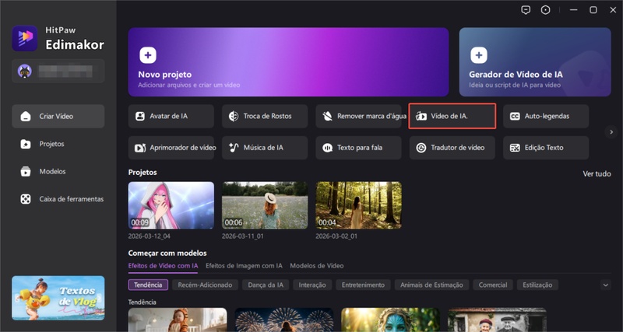Open the elderly couple template thumbnail
Viewport: 623px width, 332px height.
pos(497,320)
